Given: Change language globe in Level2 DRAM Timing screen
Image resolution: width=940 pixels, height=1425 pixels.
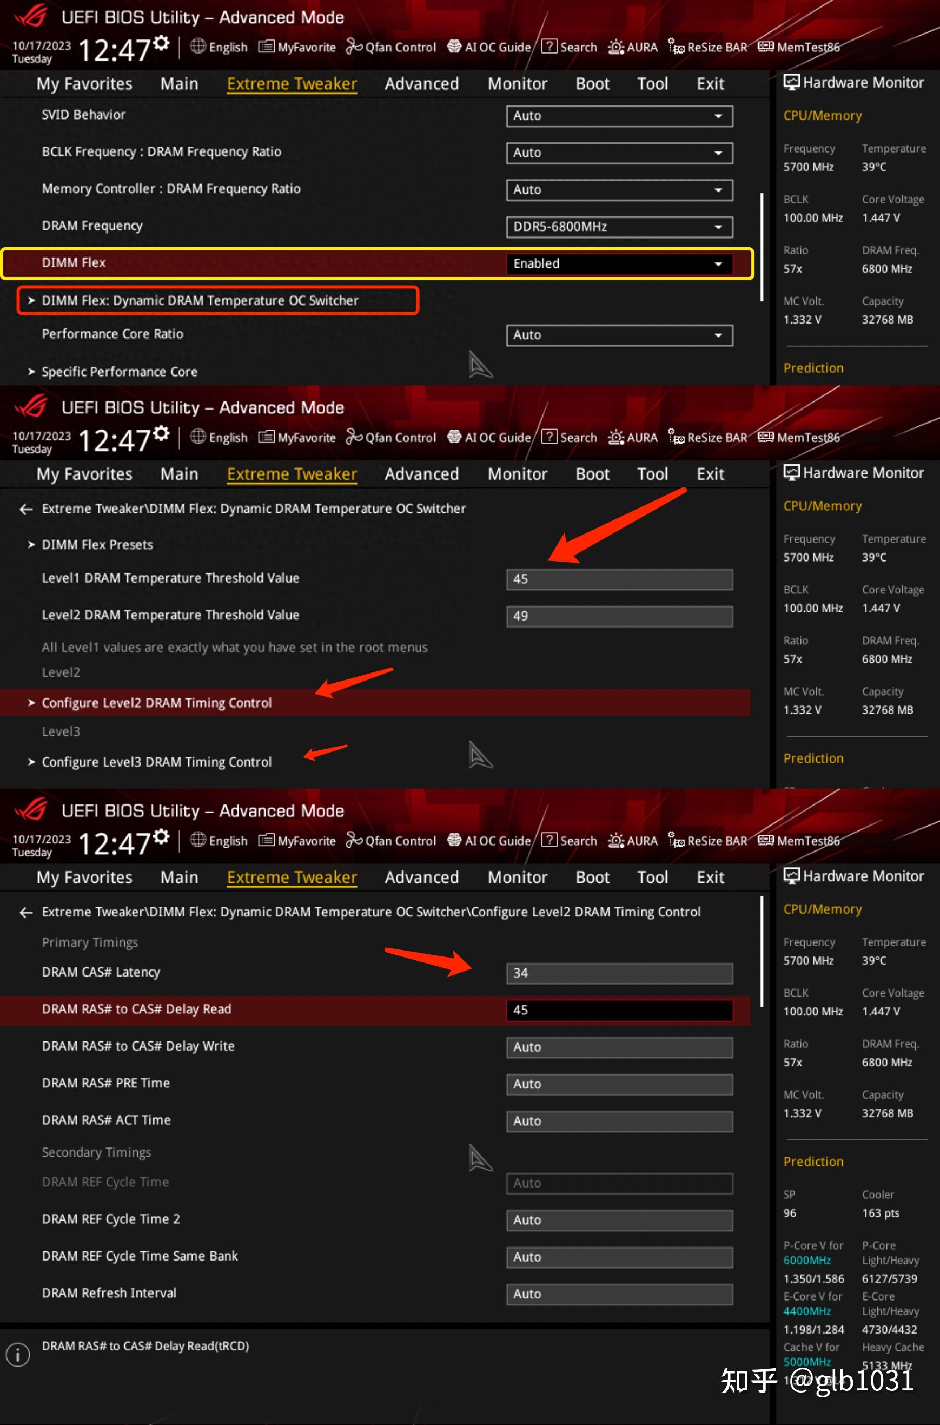Looking at the screenshot, I should click(x=198, y=841).
